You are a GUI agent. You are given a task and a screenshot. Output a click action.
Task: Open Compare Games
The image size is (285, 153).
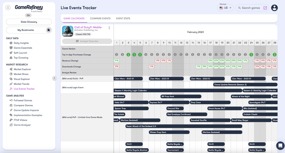tap(23, 105)
